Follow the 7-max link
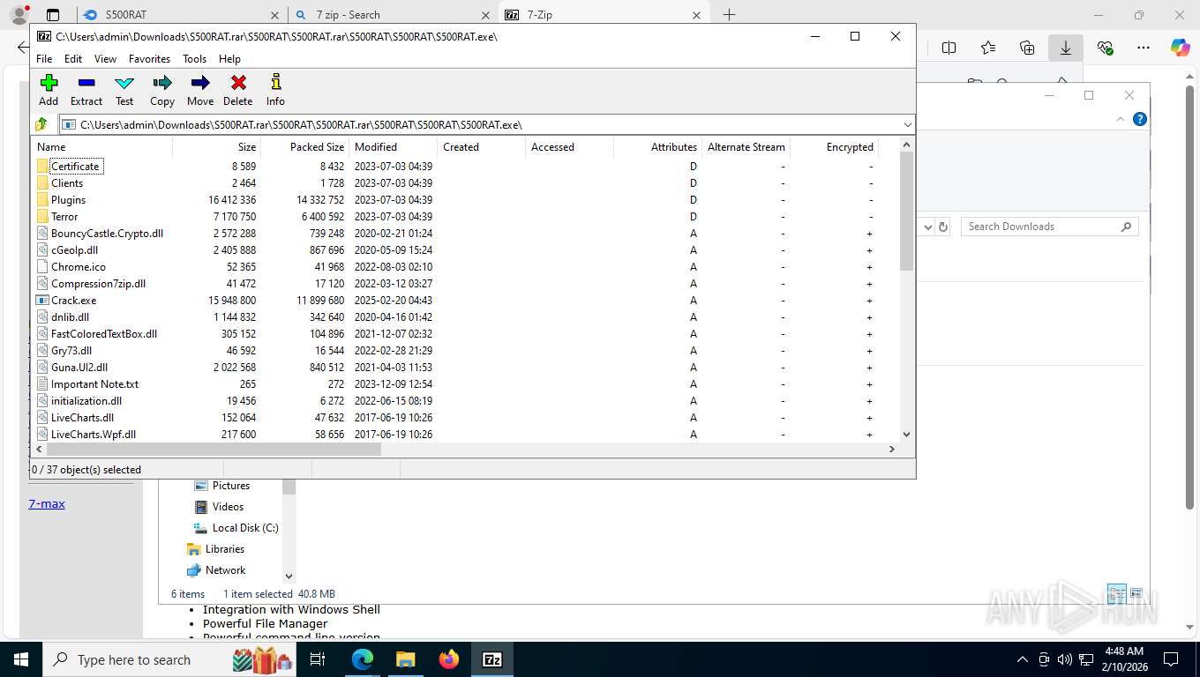 [x=47, y=503]
